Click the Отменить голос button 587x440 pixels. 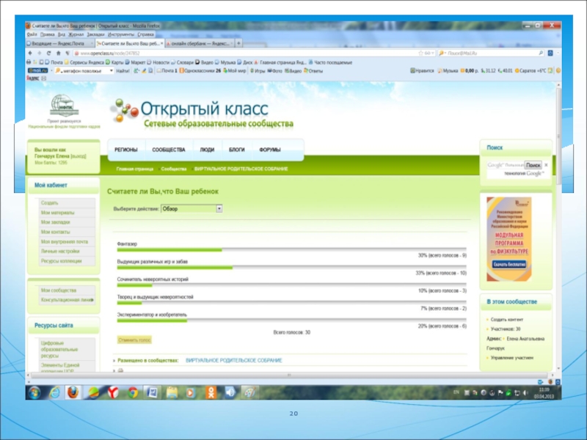(134, 340)
